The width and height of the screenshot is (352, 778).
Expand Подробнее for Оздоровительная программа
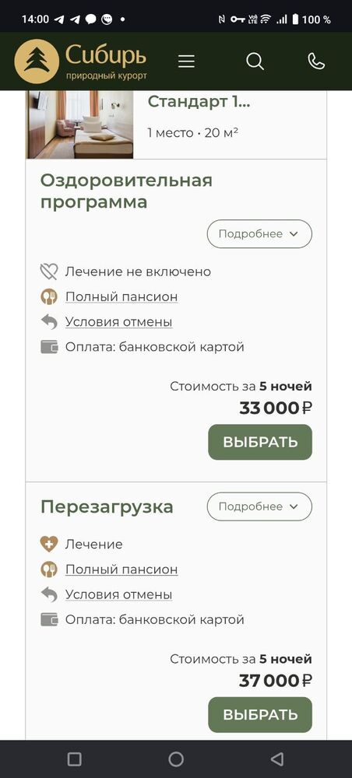(259, 233)
